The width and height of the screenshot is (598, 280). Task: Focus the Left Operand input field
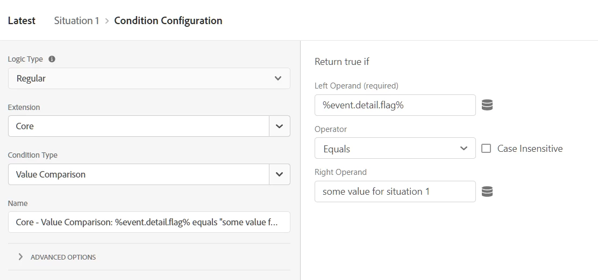pos(395,105)
